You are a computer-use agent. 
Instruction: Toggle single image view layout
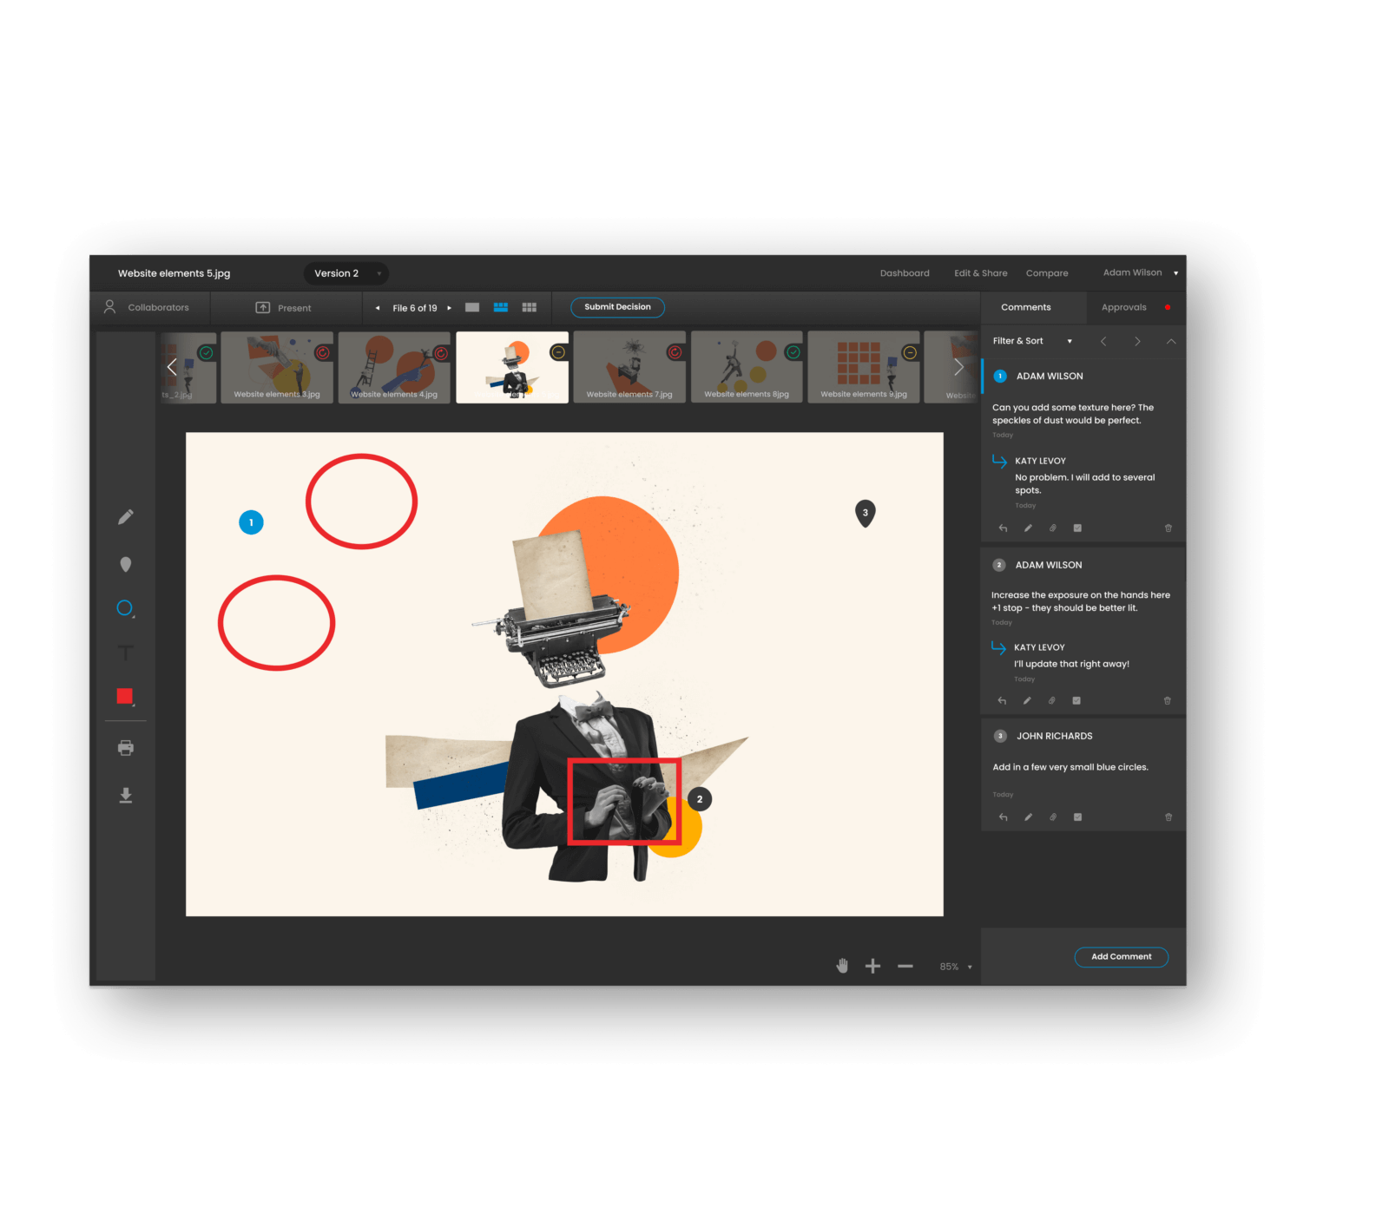click(471, 307)
